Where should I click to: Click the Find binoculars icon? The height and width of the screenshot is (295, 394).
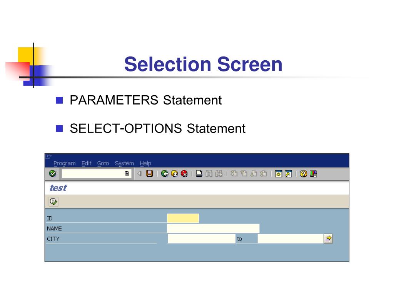pyautogui.click(x=209, y=174)
